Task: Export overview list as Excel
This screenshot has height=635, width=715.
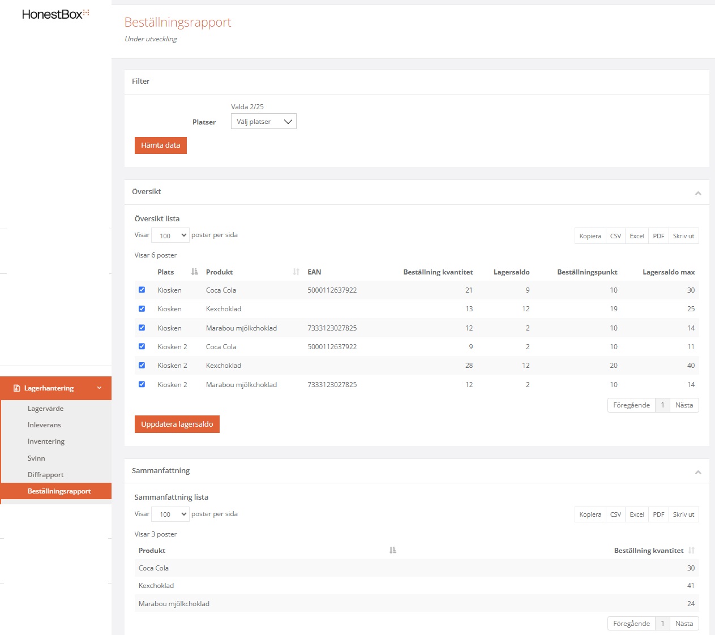Action: (x=636, y=236)
